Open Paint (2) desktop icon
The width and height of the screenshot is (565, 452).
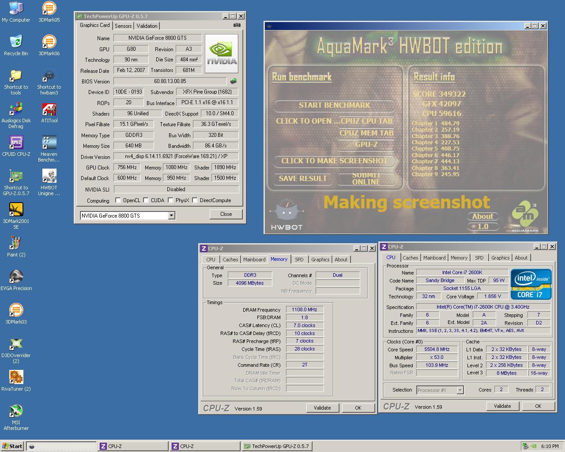[16, 247]
